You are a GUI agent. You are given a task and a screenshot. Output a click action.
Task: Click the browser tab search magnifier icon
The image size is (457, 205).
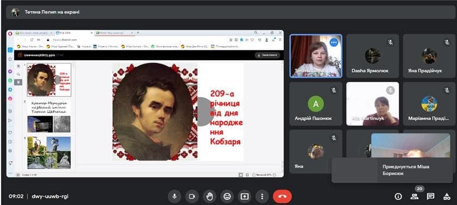tap(255, 33)
